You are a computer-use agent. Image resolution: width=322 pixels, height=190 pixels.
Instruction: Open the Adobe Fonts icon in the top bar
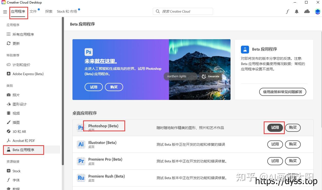[287, 11]
